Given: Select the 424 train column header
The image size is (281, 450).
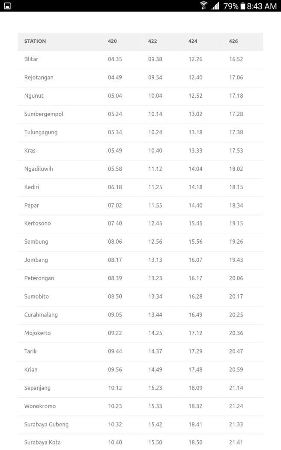Looking at the screenshot, I should [x=192, y=41].
